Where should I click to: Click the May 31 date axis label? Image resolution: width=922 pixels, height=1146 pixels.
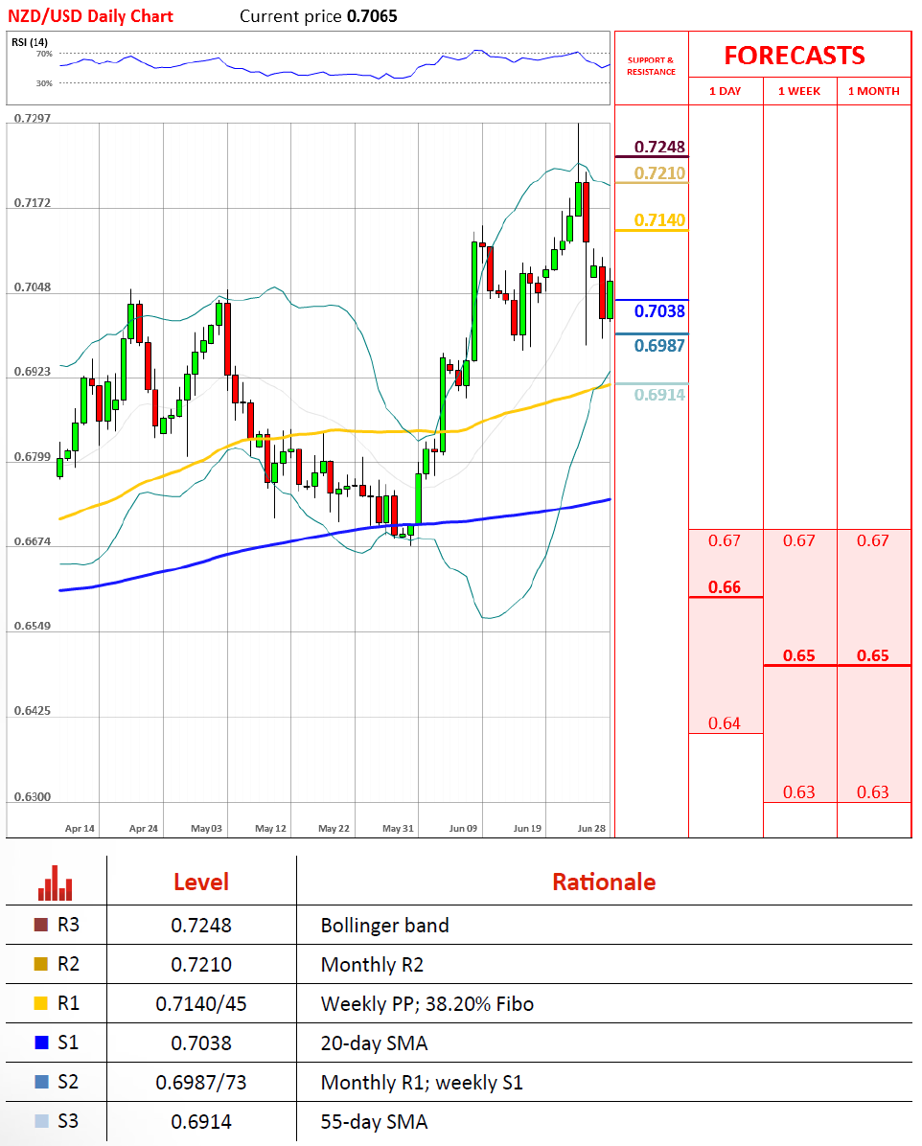[x=398, y=828]
